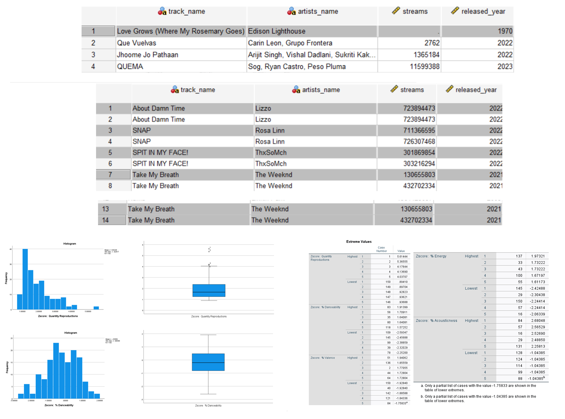Click the Que Vuelvas track name cell
The height and width of the screenshot is (419, 565).
(181, 43)
